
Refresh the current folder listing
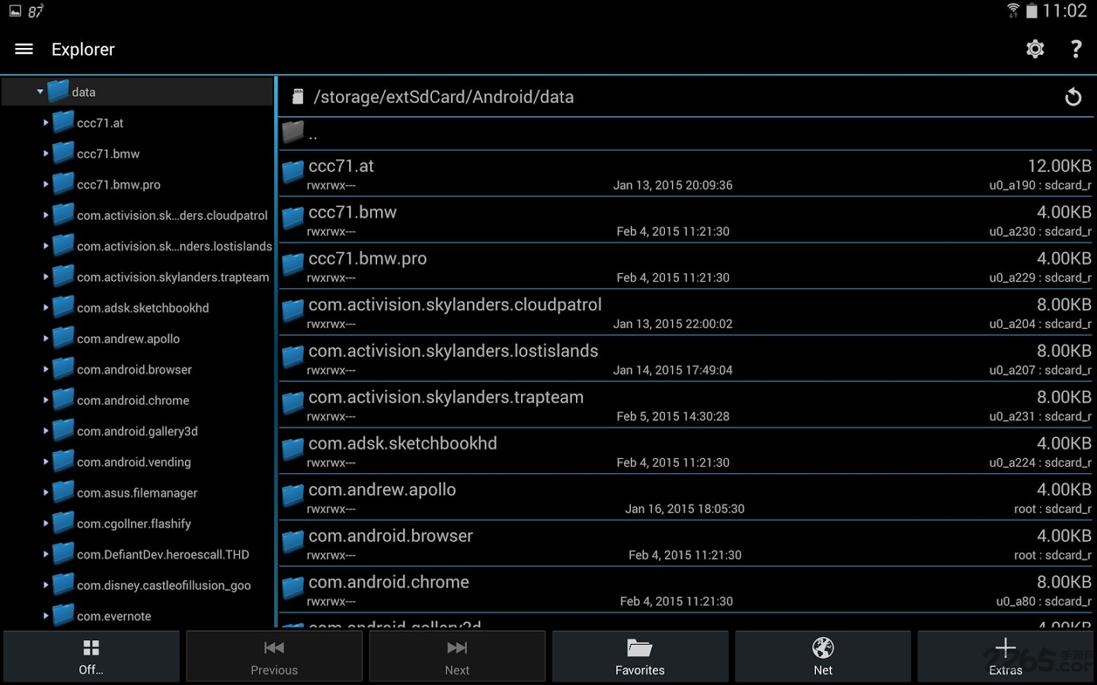point(1073,97)
